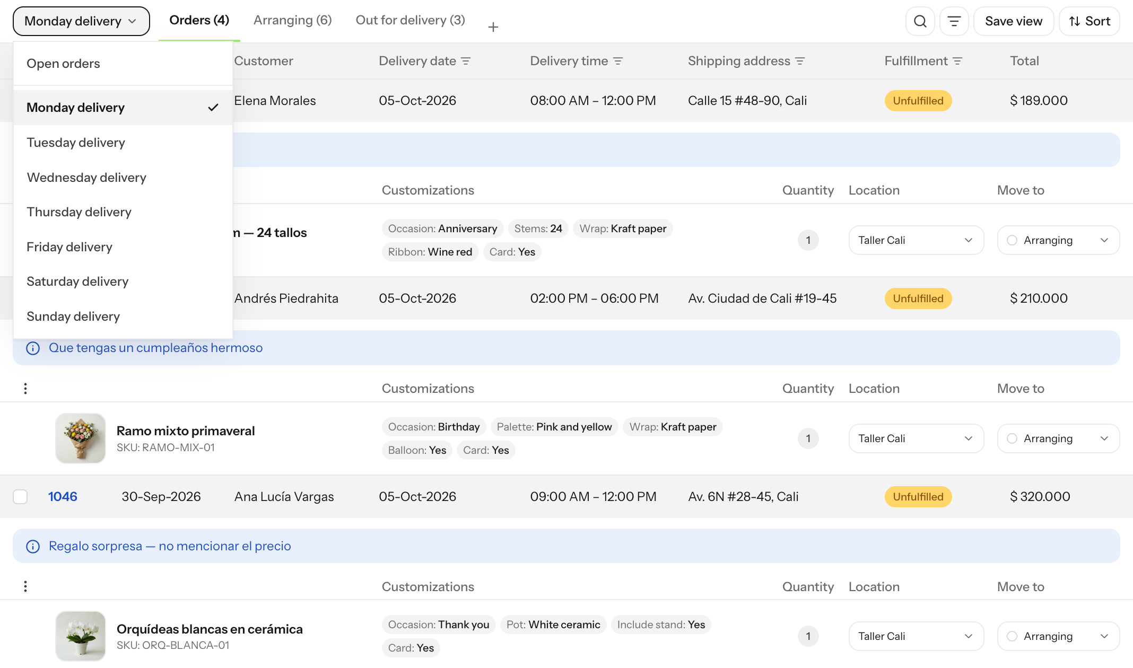Image resolution: width=1133 pixels, height=668 pixels.
Task: Open the search magnifier icon
Action: click(920, 21)
